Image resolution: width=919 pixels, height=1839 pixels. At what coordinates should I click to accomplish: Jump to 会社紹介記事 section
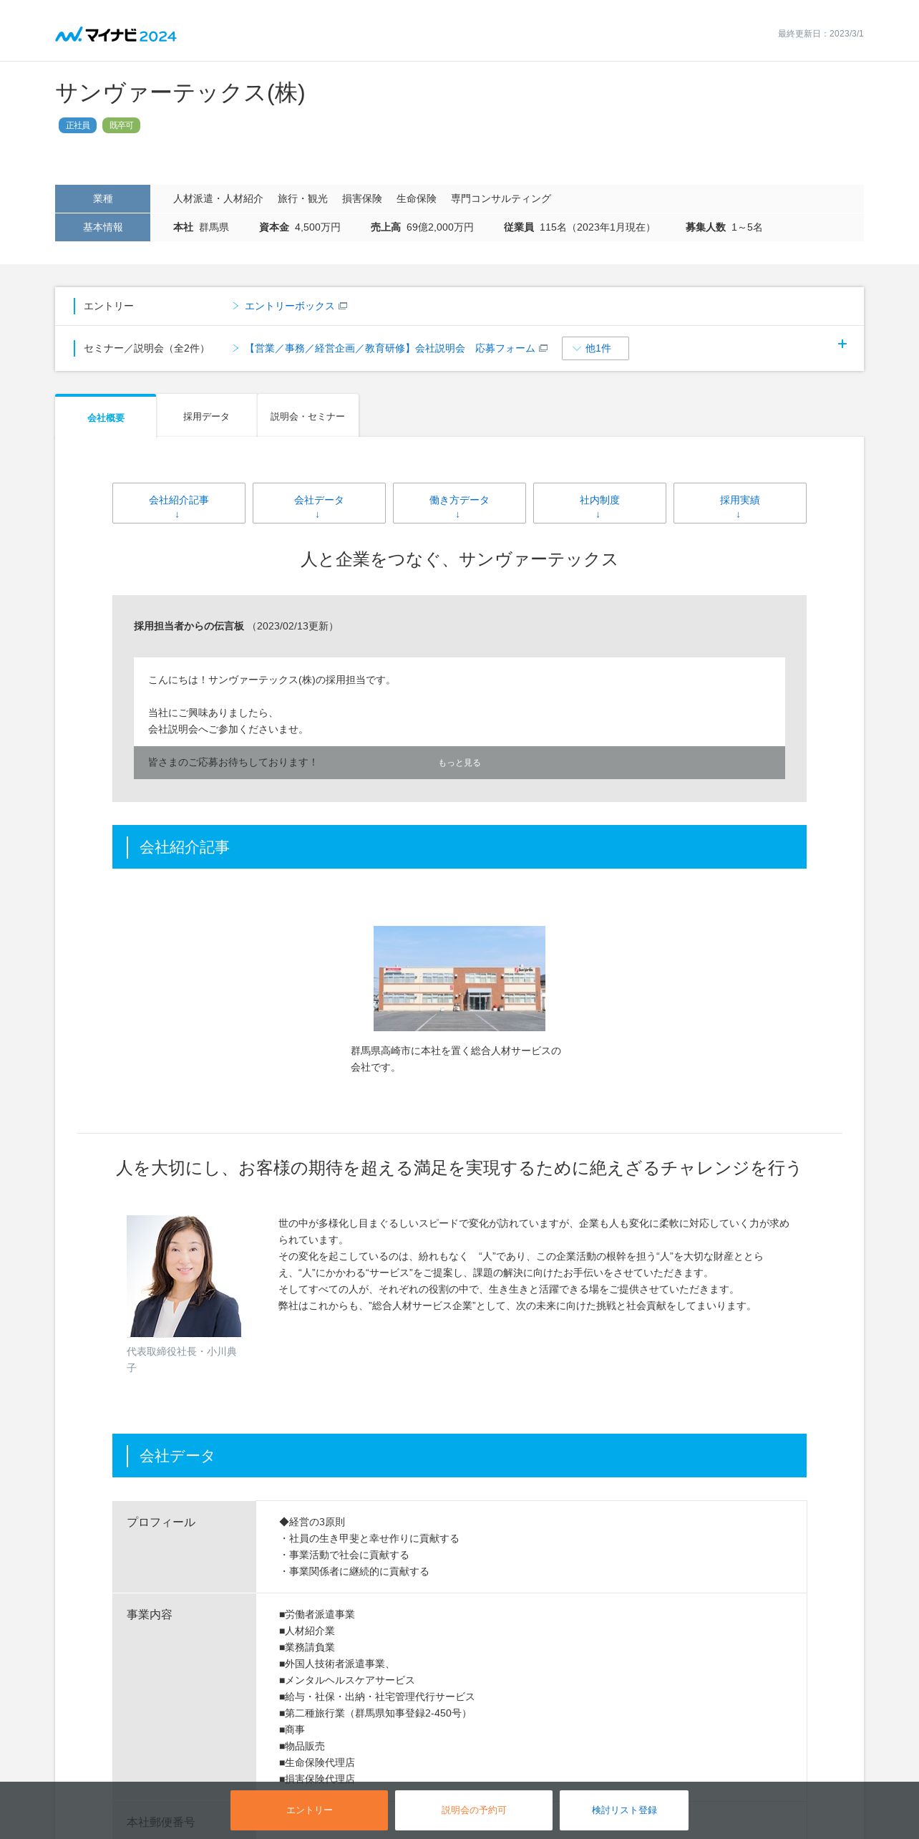[179, 503]
